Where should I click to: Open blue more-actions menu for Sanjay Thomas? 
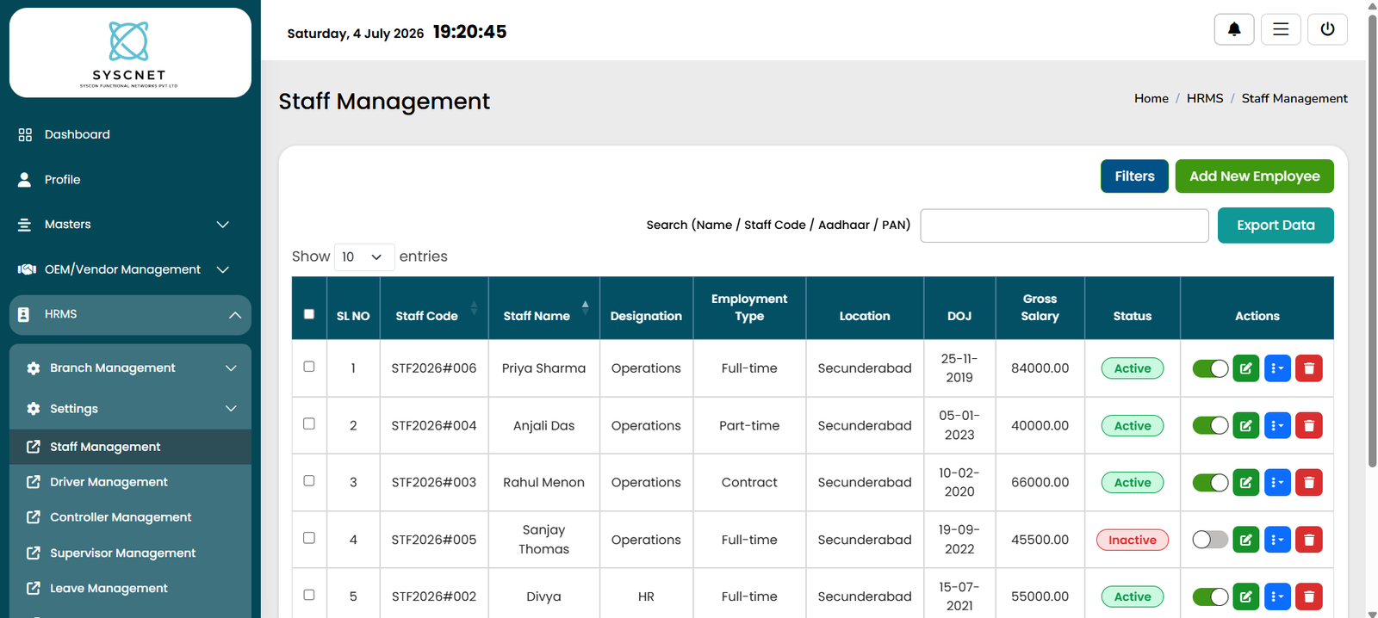pos(1277,540)
